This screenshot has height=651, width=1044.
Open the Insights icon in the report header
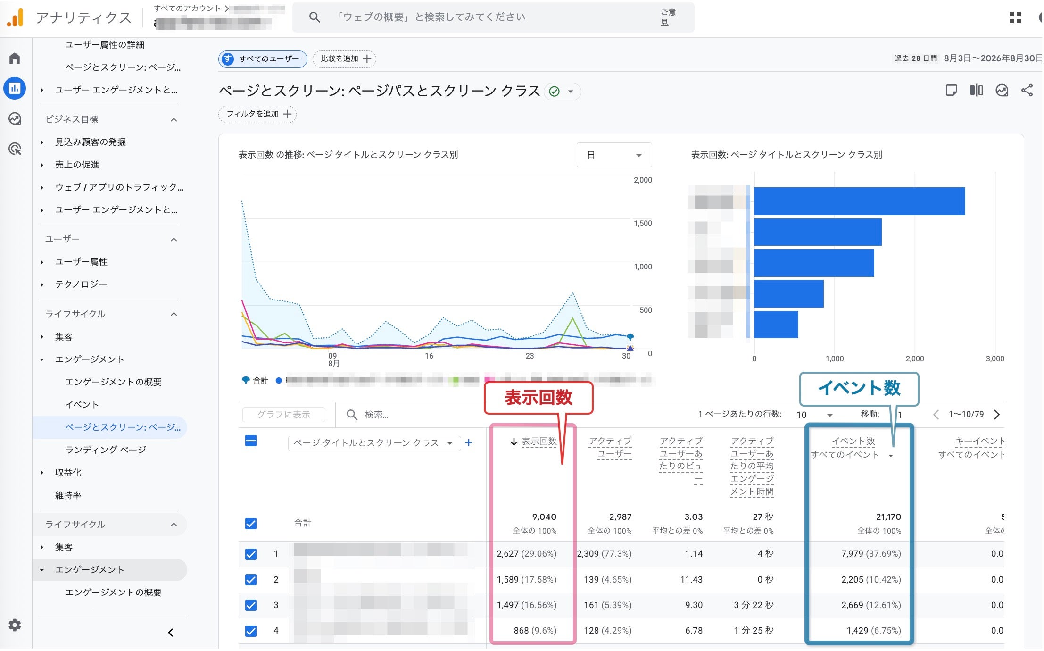[x=1002, y=90]
